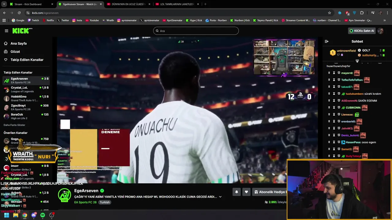Open the Kick hamburger sidebar menu
This screenshot has width=392, height=220.
tap(6, 31)
